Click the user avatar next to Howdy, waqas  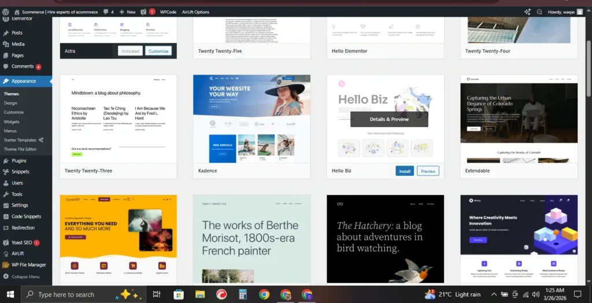[579, 12]
